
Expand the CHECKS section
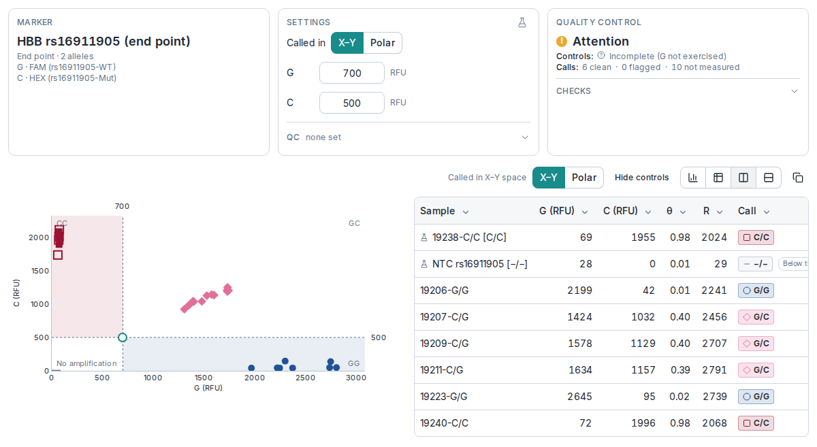click(678, 91)
